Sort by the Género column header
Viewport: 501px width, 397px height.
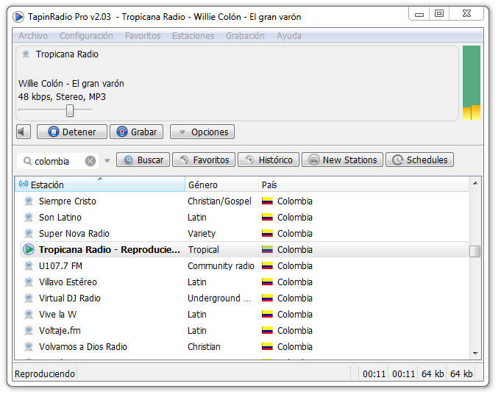point(221,185)
